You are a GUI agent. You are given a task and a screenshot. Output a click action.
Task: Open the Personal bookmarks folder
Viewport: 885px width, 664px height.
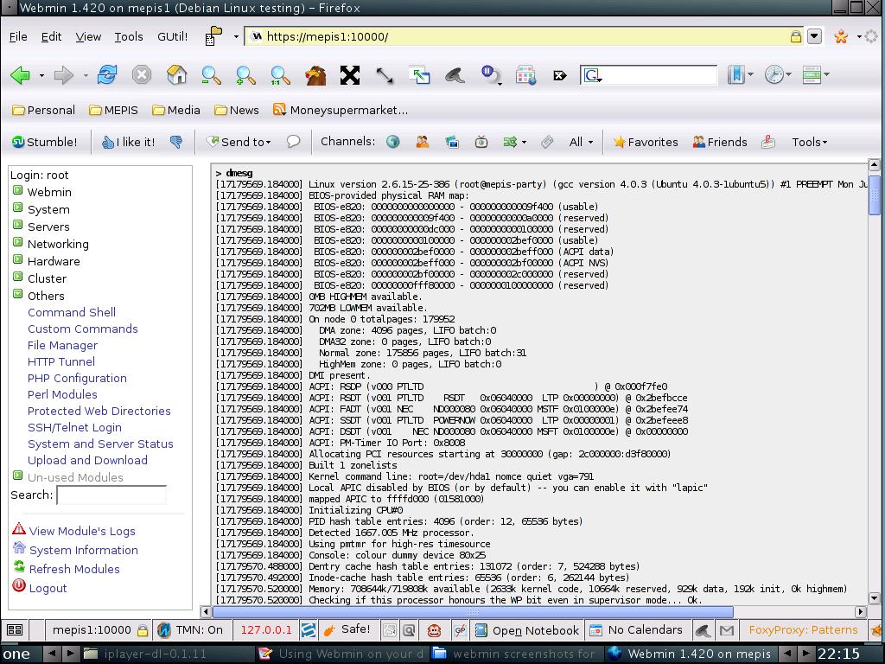click(43, 110)
